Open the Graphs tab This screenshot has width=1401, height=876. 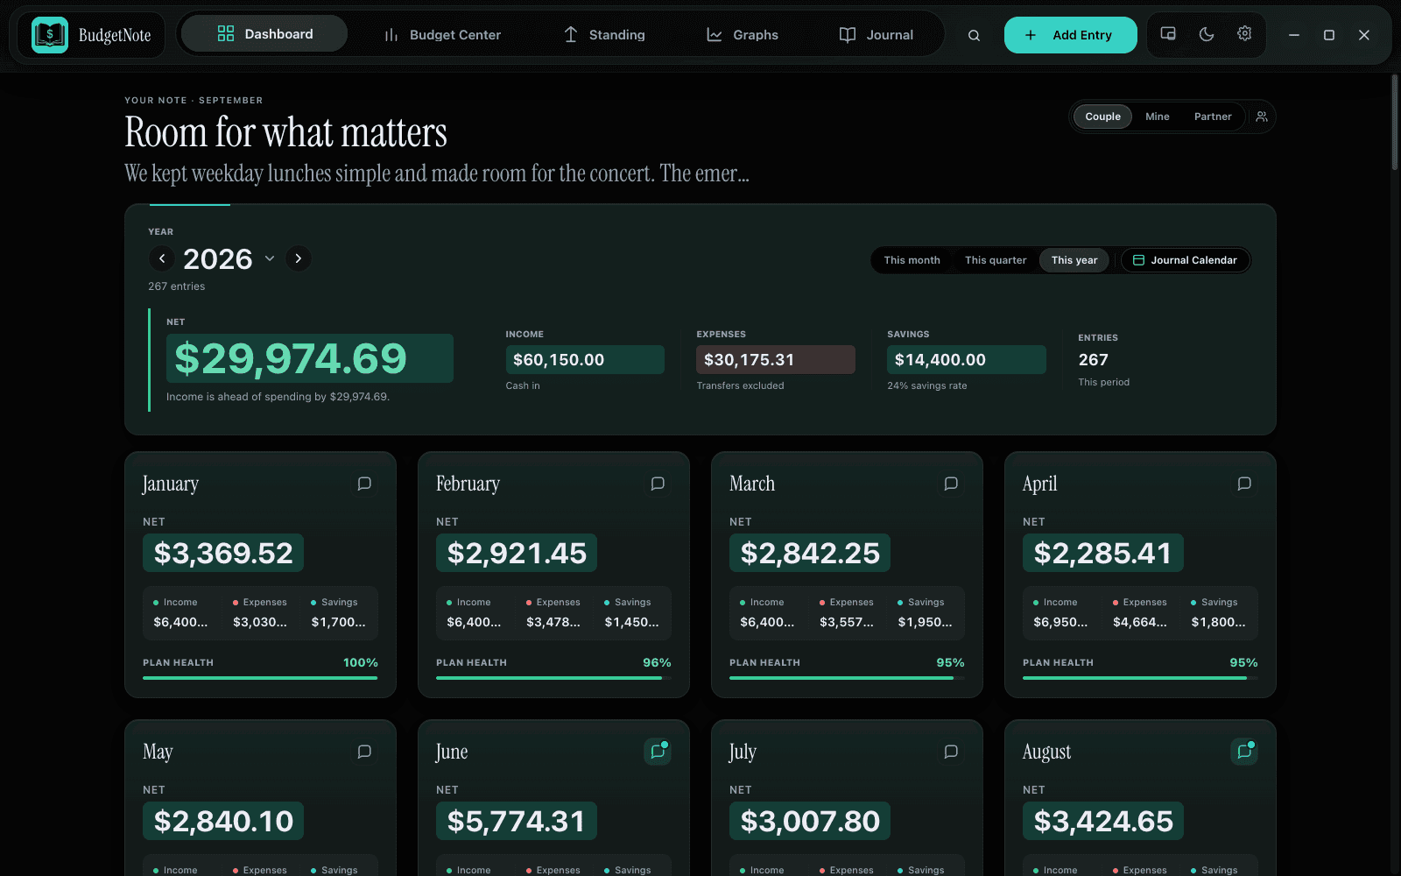(743, 35)
